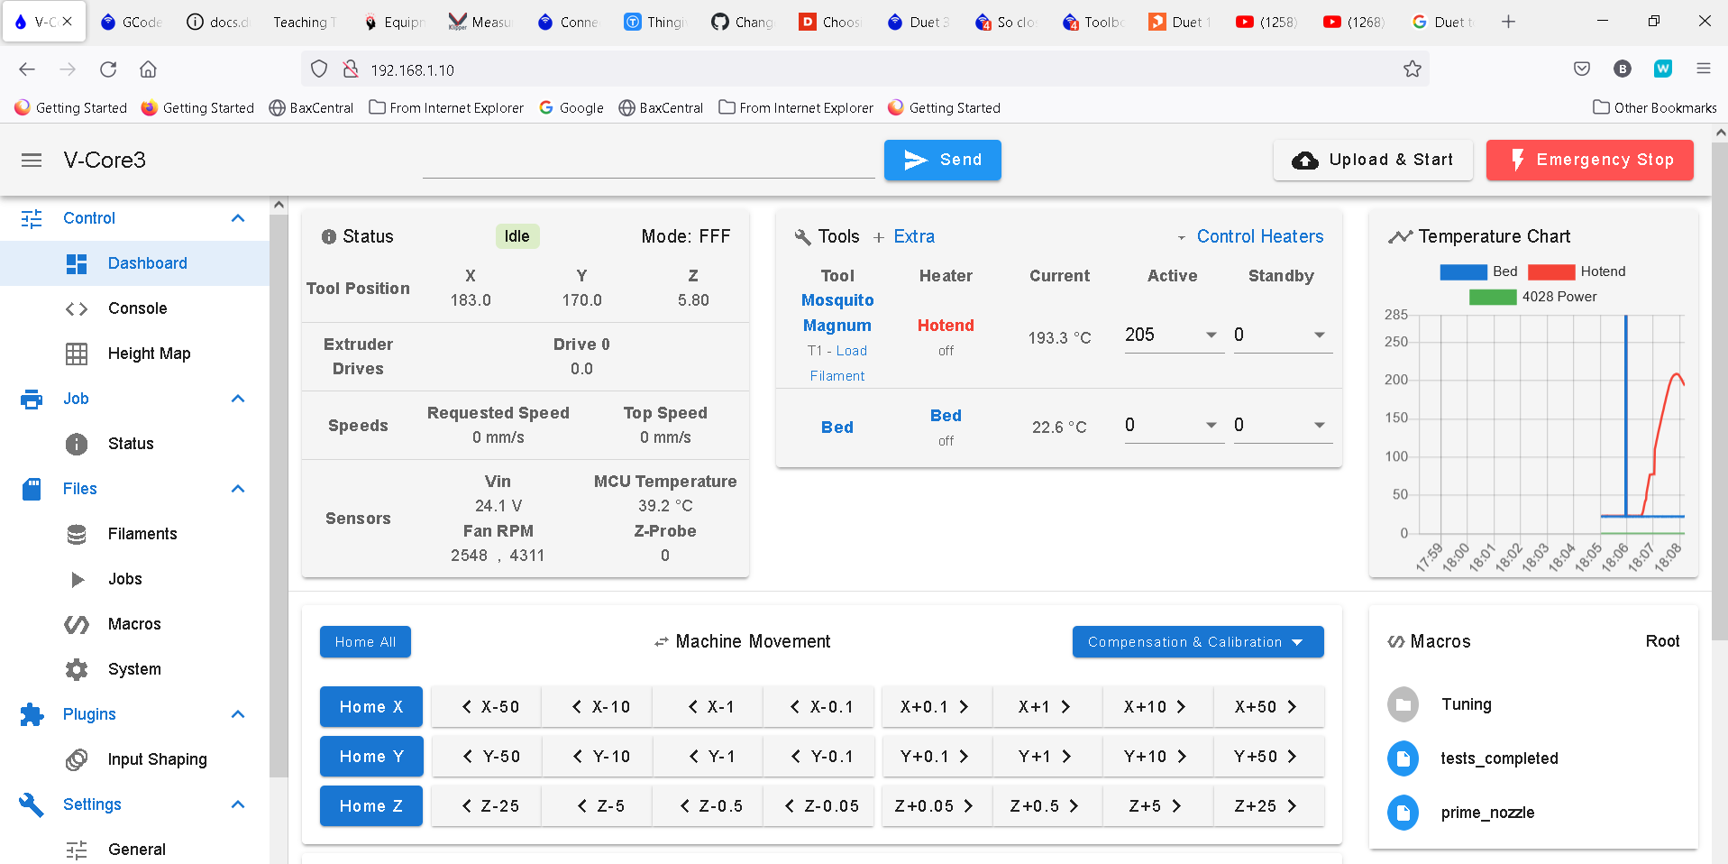Collapse the Plugins sidebar section
This screenshot has height=864, width=1728.
click(x=238, y=714)
